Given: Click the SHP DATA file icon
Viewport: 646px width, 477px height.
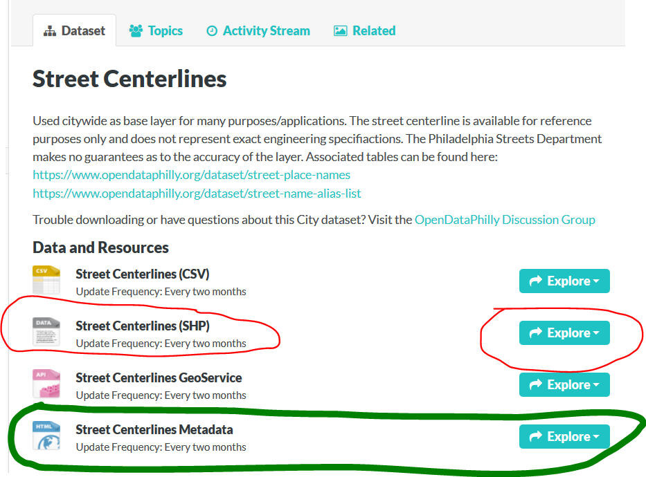Looking at the screenshot, I should pyautogui.click(x=46, y=332).
